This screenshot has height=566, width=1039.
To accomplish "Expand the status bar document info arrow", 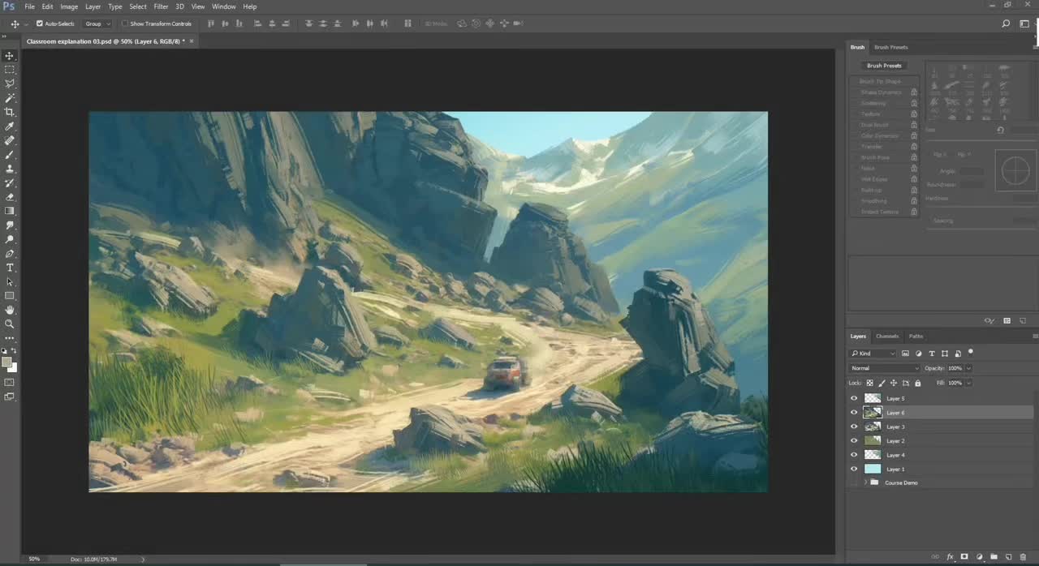I will click(143, 559).
